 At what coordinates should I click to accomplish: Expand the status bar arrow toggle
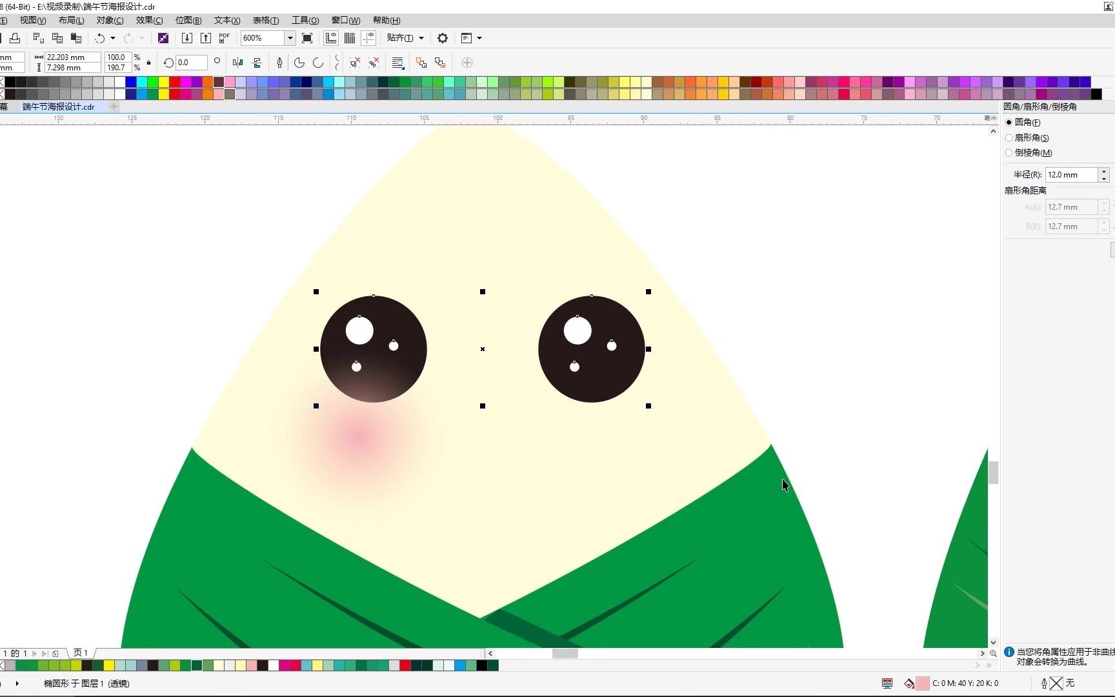17,683
